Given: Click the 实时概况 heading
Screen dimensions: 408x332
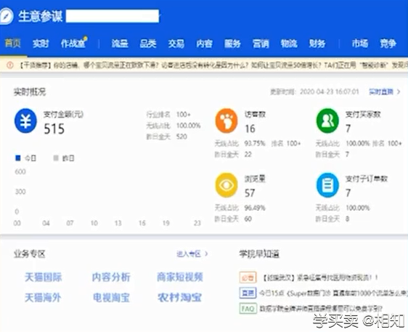Looking at the screenshot, I should [x=30, y=92].
